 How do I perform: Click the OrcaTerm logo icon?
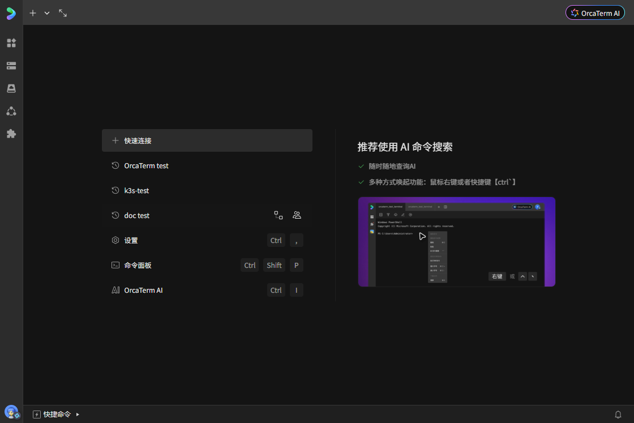click(x=11, y=14)
